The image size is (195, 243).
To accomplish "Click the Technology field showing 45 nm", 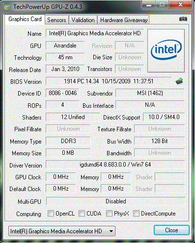I will 65,57.
